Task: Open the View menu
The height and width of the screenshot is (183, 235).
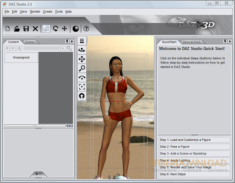Action: pos(23,11)
